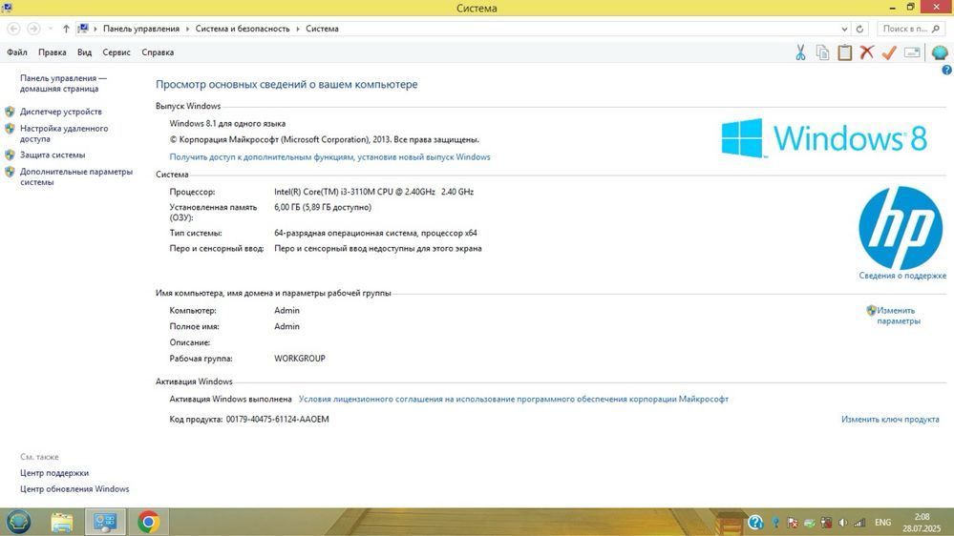Click the shield icon beside Защита системы

click(x=10, y=155)
